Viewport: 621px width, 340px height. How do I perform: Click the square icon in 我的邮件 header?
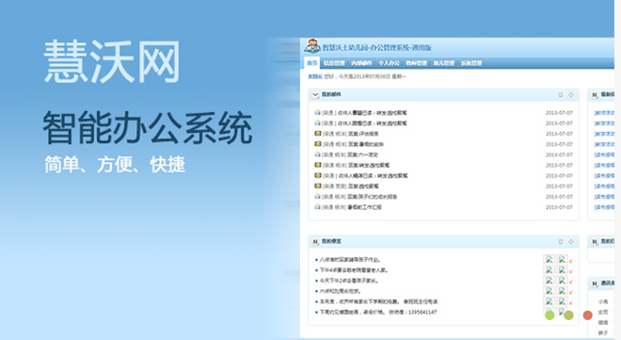pos(561,95)
